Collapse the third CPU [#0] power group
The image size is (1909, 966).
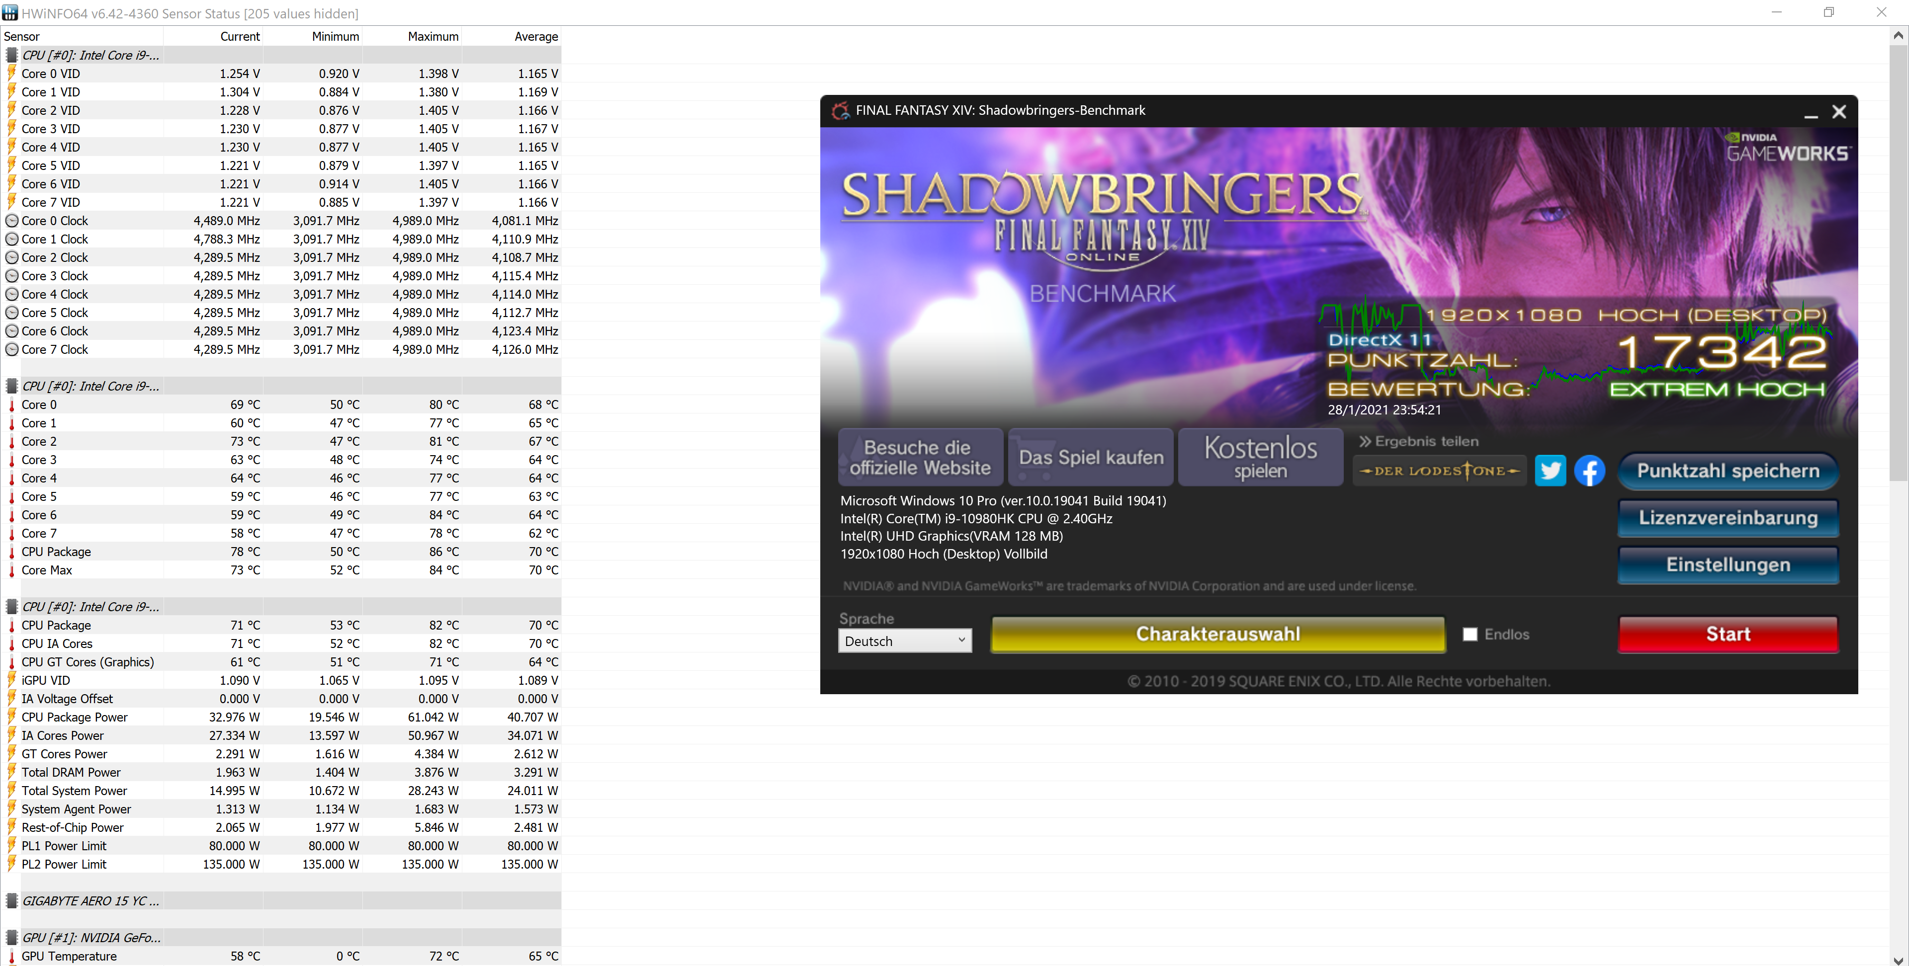(12, 607)
